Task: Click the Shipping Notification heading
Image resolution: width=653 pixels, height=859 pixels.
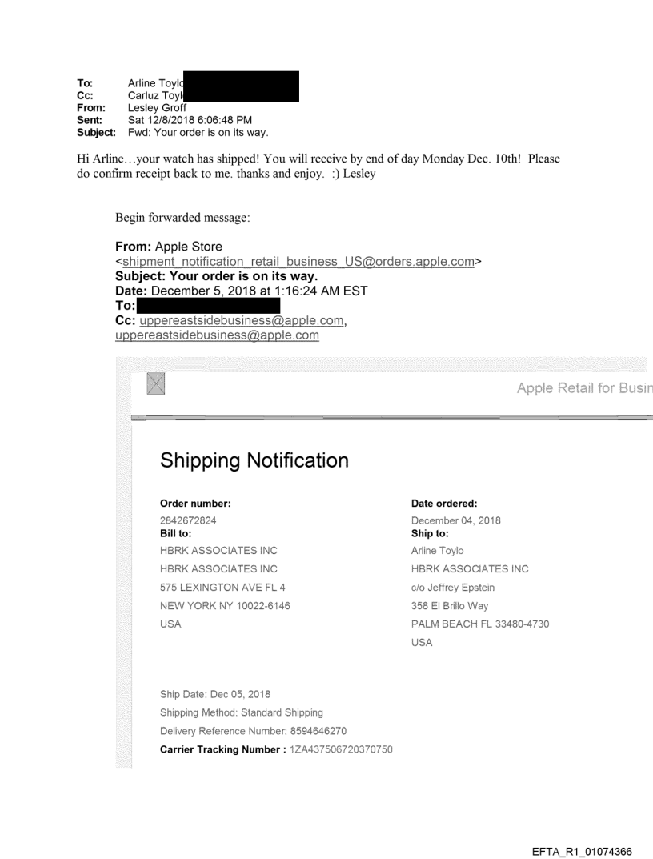Action: [254, 460]
